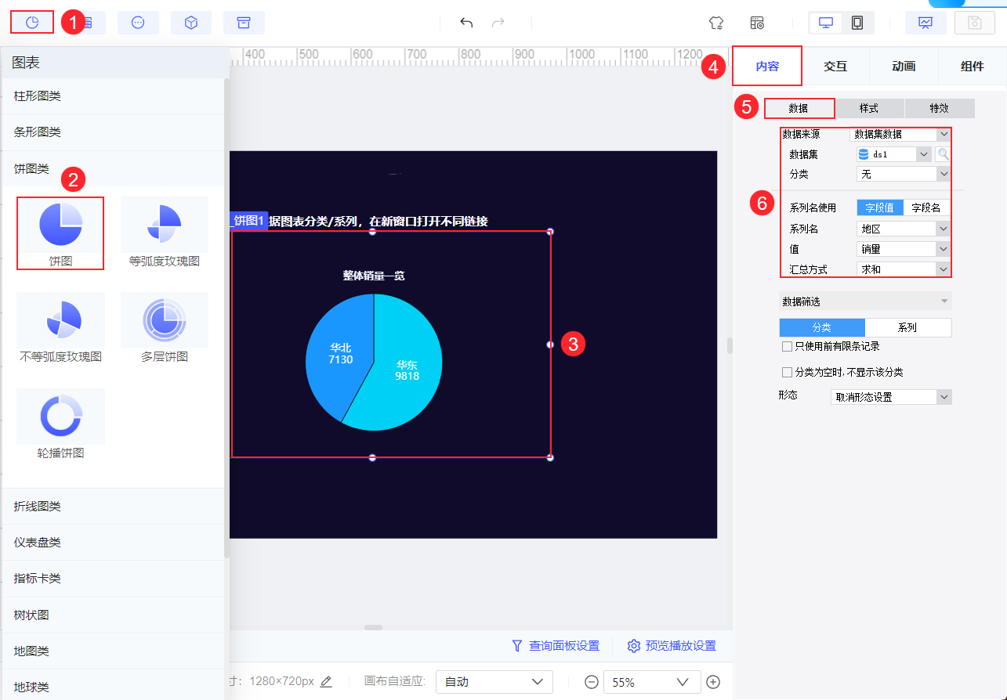Switch to mobile layout view
The width and height of the screenshot is (1007, 700).
(x=857, y=23)
